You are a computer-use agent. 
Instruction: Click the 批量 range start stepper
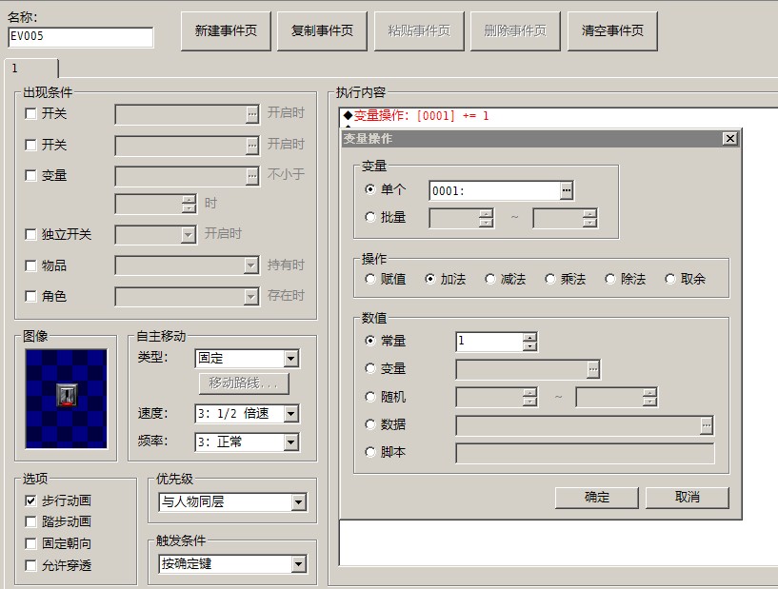pyautogui.click(x=487, y=218)
